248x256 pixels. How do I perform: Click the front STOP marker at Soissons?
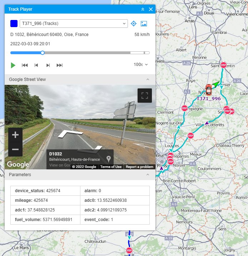227,111
